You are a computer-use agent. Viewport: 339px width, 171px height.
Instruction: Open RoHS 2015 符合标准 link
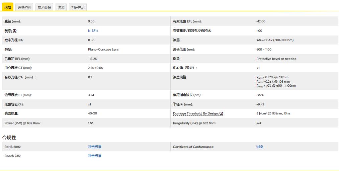pyautogui.click(x=94, y=147)
